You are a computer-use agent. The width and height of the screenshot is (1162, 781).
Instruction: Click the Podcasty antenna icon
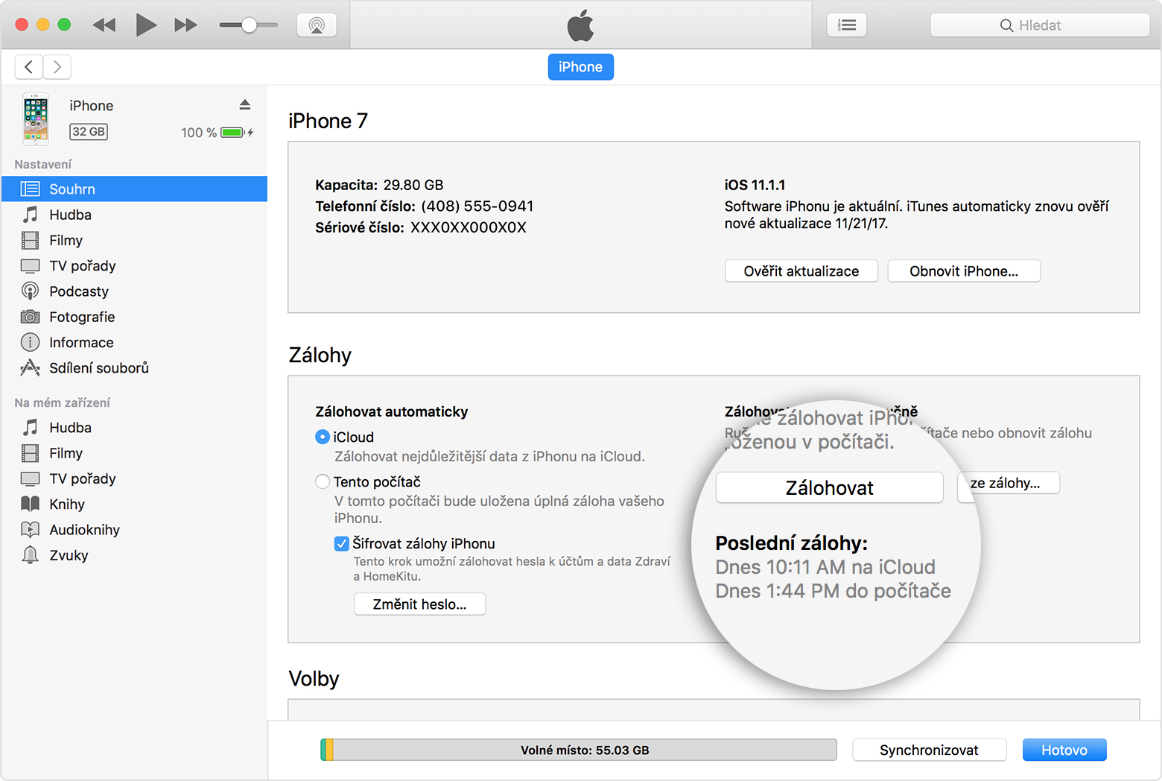pos(30,291)
